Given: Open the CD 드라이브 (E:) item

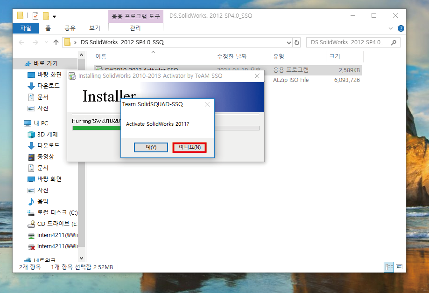Looking at the screenshot, I should [x=57, y=224].
